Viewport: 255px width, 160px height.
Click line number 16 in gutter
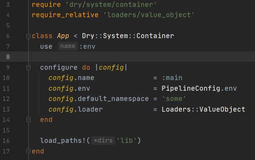pyautogui.click(x=6, y=141)
